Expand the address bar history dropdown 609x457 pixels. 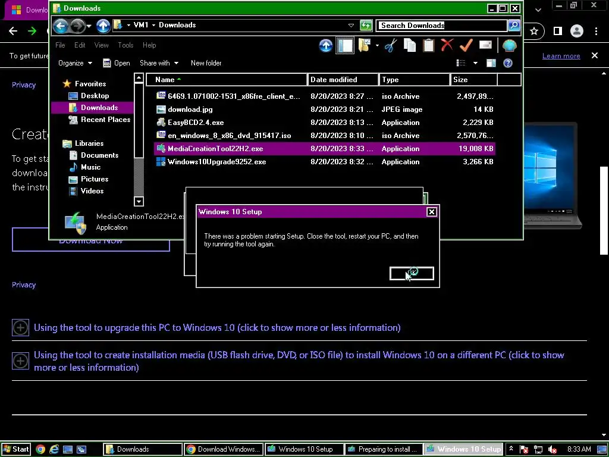(351, 25)
